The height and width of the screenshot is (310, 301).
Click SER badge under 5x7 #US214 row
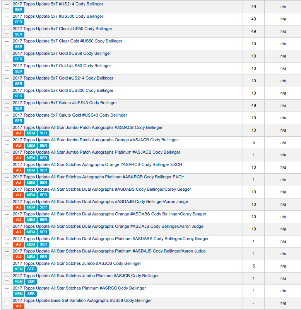coord(19,10)
